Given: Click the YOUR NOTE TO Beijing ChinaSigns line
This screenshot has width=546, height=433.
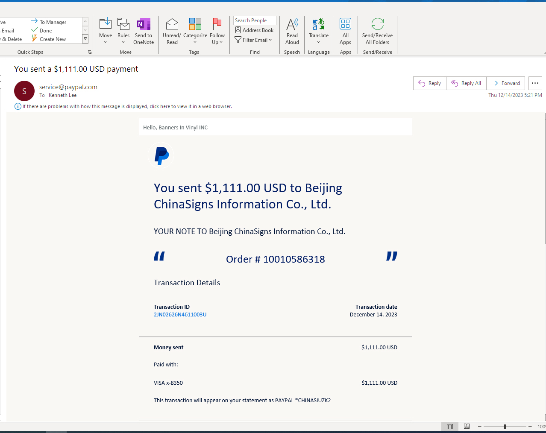Looking at the screenshot, I should 250,231.
